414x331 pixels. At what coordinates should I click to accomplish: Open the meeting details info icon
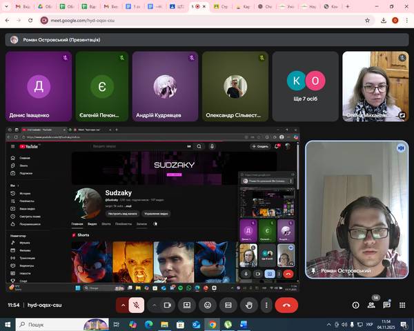pyautogui.click(x=356, y=305)
